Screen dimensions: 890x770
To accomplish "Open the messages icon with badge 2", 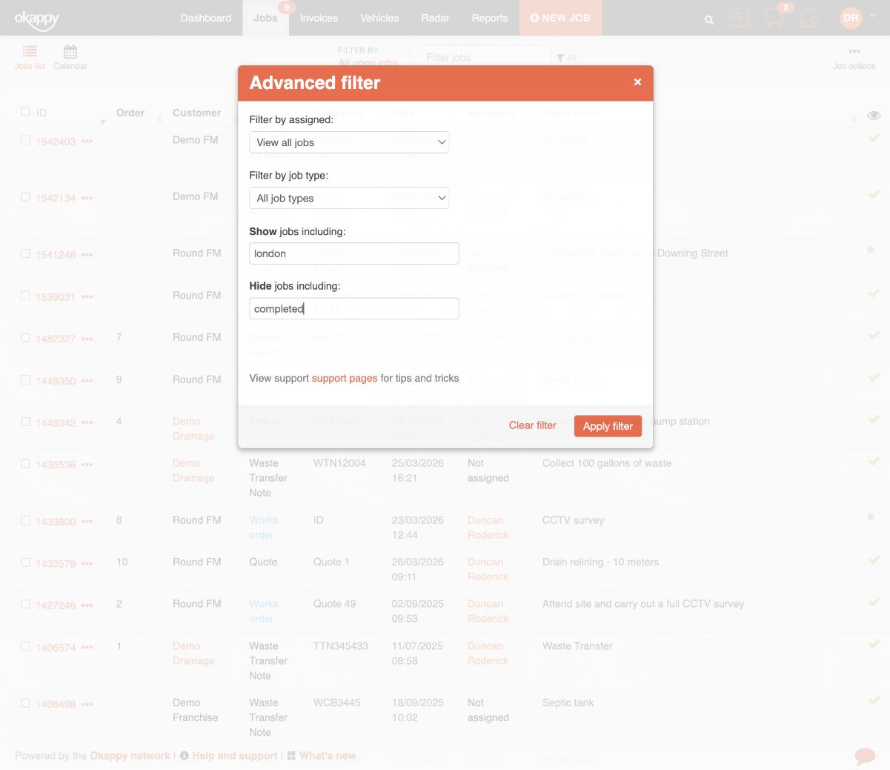I will (774, 18).
